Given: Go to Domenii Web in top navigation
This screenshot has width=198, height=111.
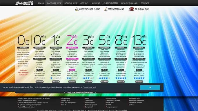Looking at the screenshot, I should [70, 3].
